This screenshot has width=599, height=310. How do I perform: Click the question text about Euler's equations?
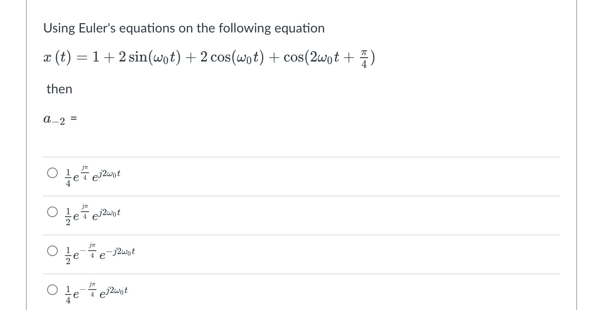[x=184, y=28]
